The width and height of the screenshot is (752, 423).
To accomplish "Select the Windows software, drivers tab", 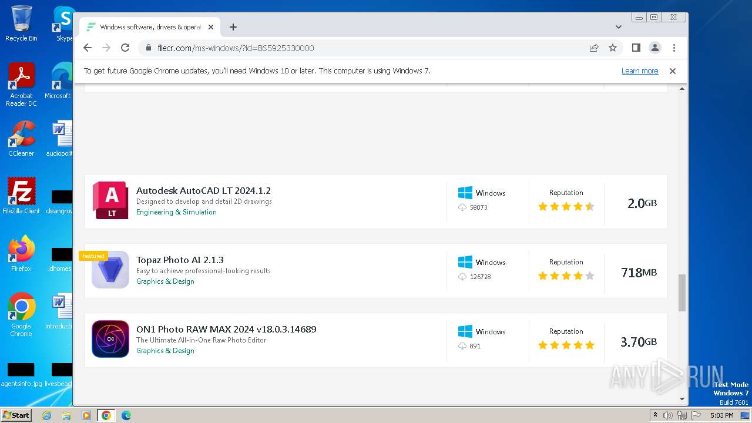I will 150,27.
